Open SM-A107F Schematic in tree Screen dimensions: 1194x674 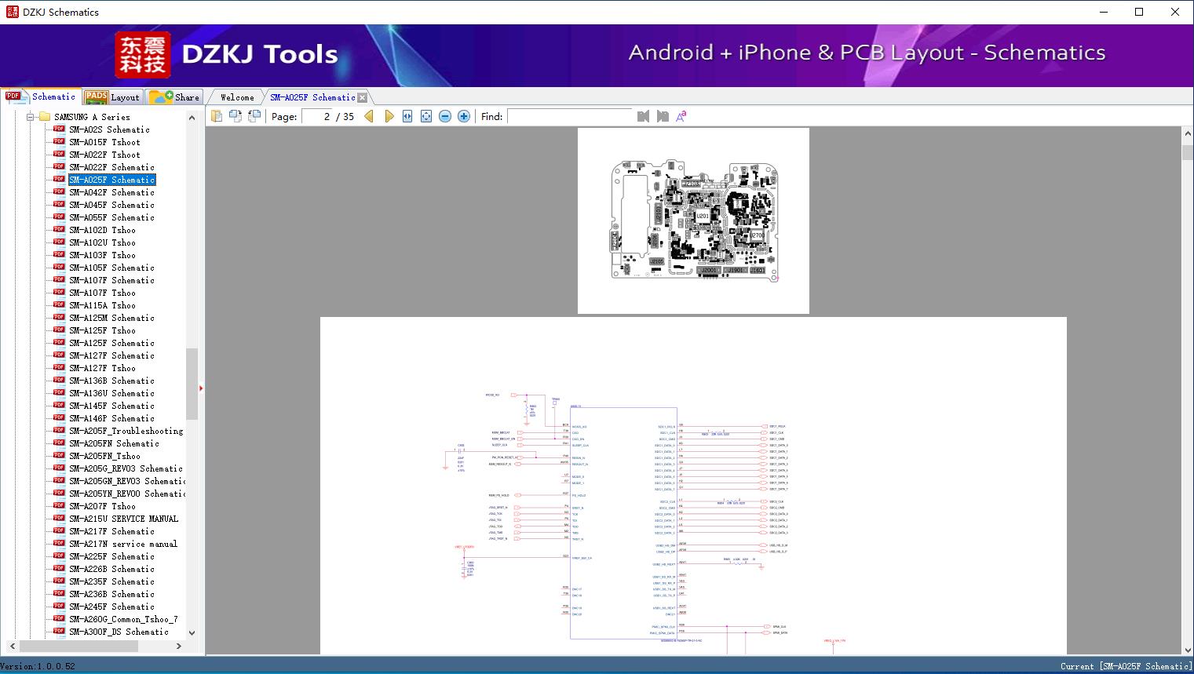(x=111, y=280)
